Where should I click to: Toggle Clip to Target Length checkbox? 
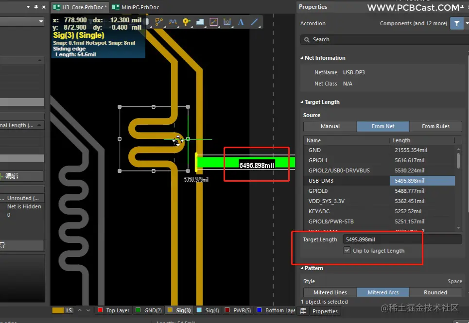(347, 251)
